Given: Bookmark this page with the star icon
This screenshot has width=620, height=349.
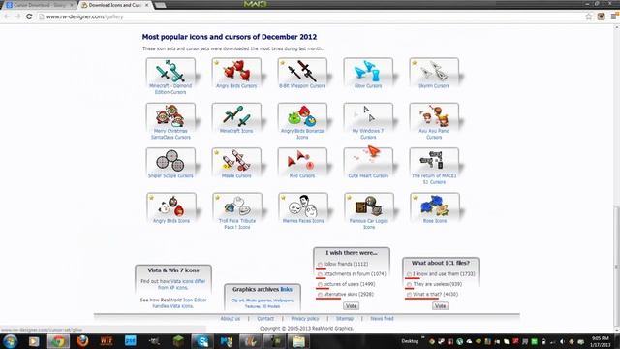Looking at the screenshot, I should pyautogui.click(x=589, y=16).
